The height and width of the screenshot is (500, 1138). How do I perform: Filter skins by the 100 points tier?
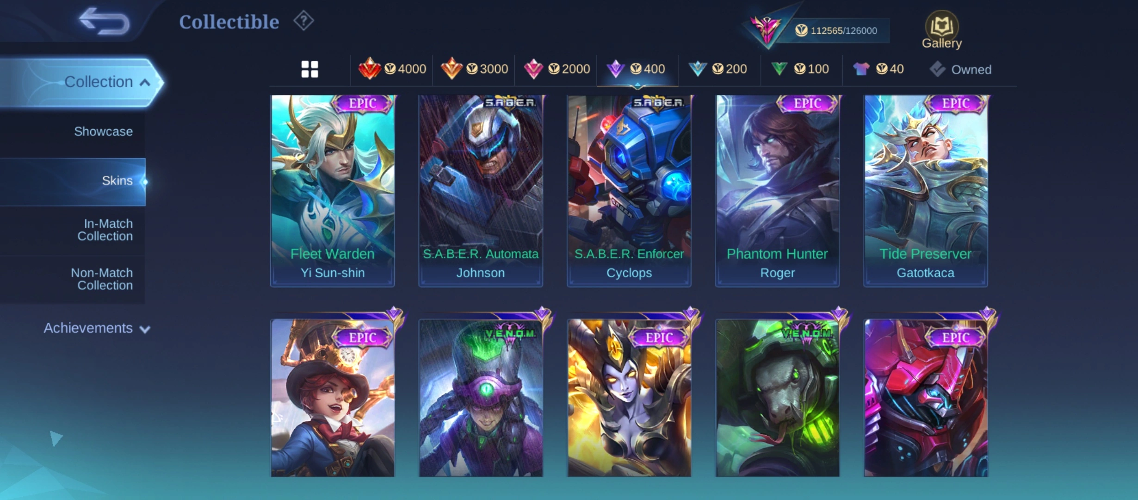[x=800, y=69]
